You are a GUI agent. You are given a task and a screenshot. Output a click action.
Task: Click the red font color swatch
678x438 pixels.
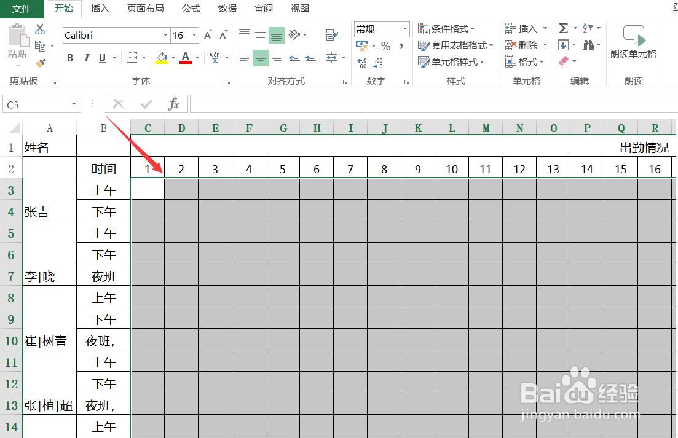(184, 63)
